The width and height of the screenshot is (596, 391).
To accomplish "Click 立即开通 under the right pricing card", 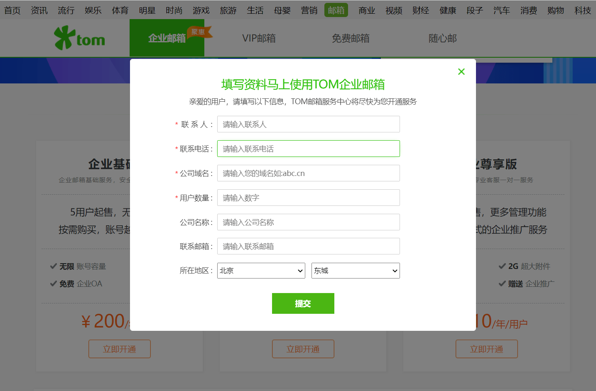I will pyautogui.click(x=486, y=349).
